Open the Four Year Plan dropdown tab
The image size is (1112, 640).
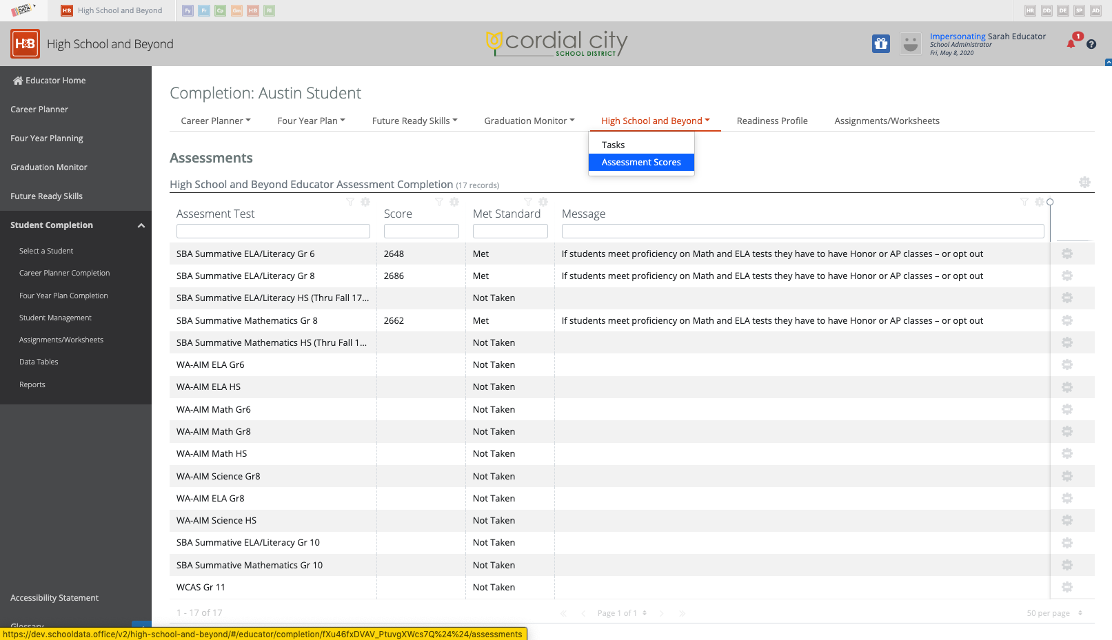[311, 121]
